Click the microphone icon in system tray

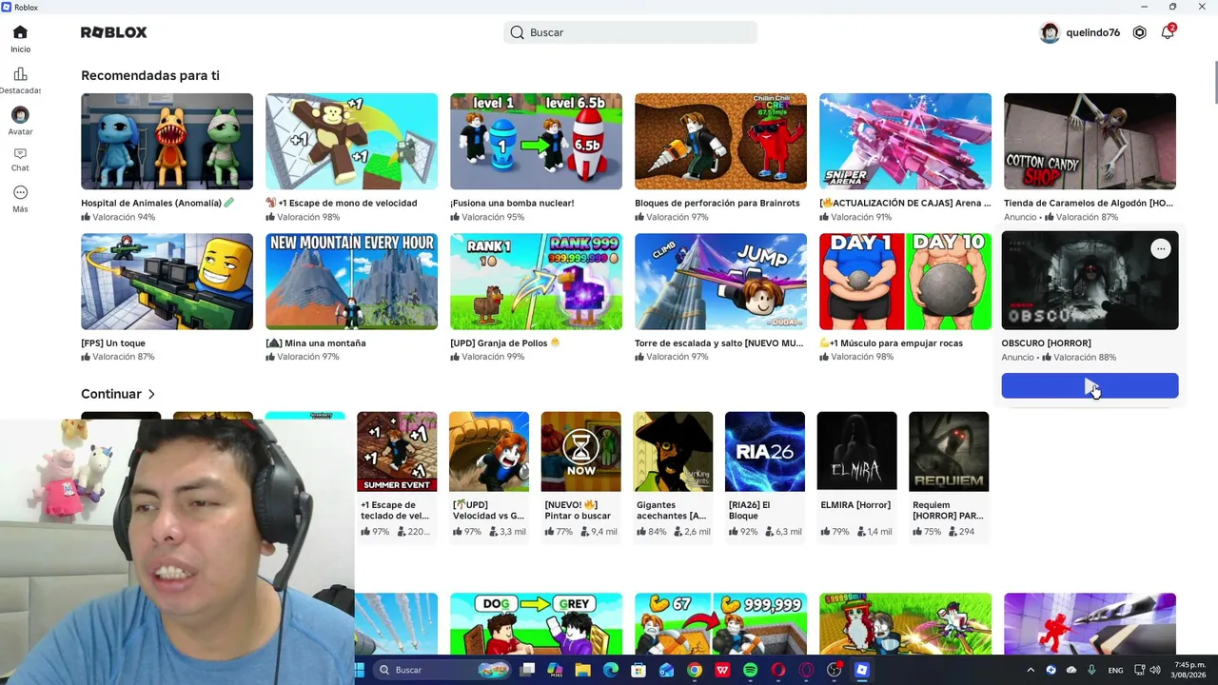(x=1091, y=670)
